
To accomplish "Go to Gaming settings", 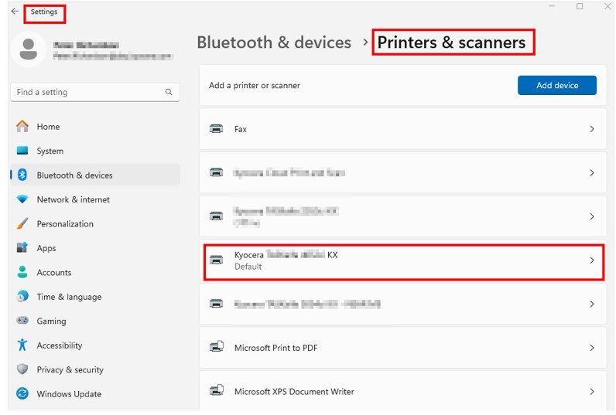I will click(x=95, y=321).
